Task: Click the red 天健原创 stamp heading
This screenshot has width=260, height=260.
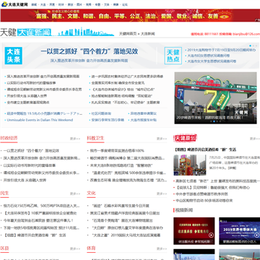Action: (x=185, y=138)
